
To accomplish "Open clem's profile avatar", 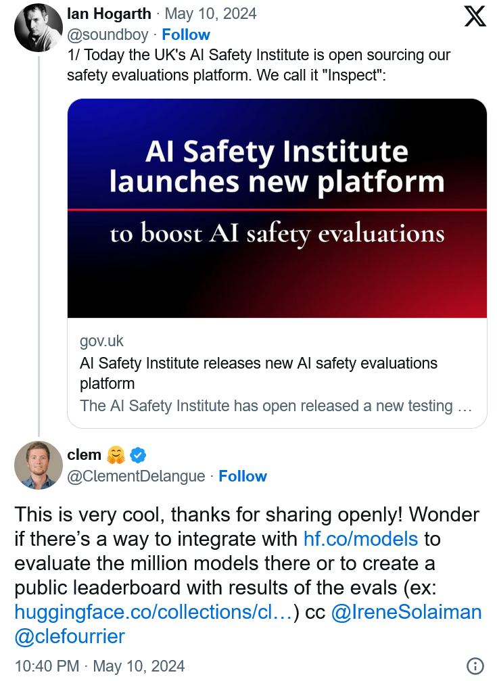I will point(39,465).
